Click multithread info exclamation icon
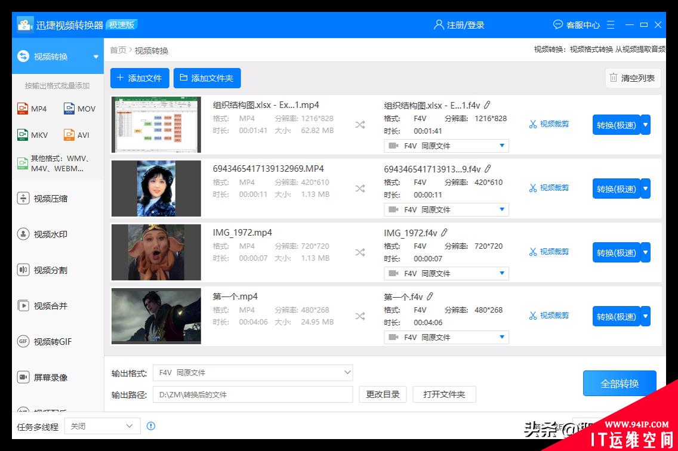This screenshot has width=678, height=451. point(151,427)
